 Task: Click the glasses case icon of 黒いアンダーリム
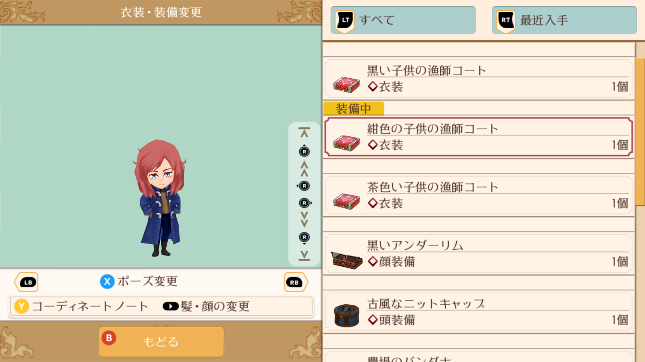[346, 260]
